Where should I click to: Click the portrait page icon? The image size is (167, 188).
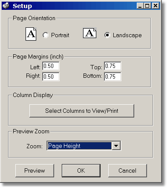coord(31,34)
